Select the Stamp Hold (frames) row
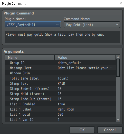This screenshot has height=134, width=124. tap(60, 94)
